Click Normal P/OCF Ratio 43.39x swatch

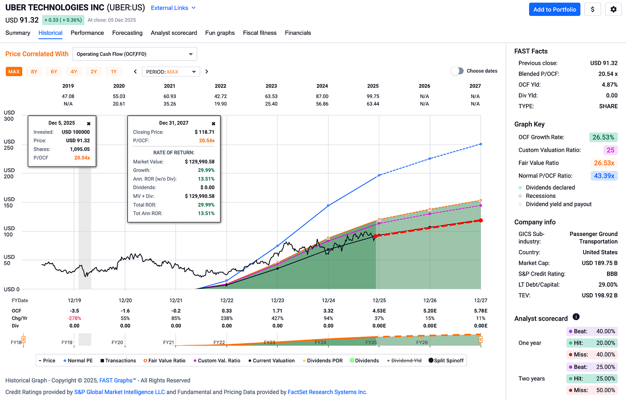604,176
